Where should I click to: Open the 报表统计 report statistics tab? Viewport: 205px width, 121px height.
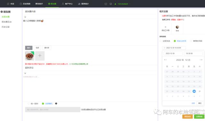83,4
